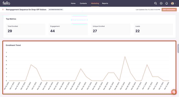The height and width of the screenshot is (97, 179).
Task: Click the Enrollment Trend heading
Action: tap(13, 45)
